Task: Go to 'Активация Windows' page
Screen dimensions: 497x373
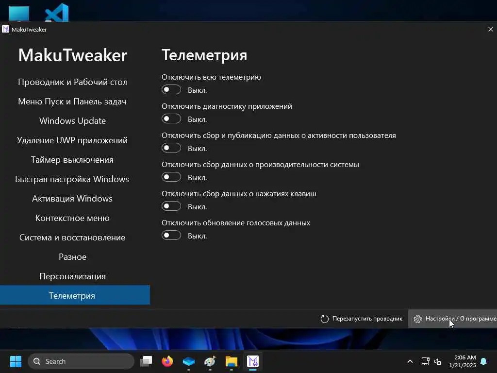Action: (73, 199)
